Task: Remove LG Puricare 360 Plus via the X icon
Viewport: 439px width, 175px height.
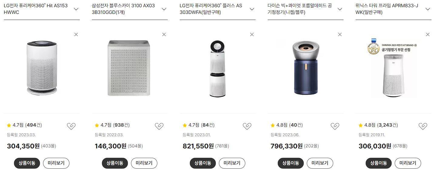Action: [x=252, y=34]
